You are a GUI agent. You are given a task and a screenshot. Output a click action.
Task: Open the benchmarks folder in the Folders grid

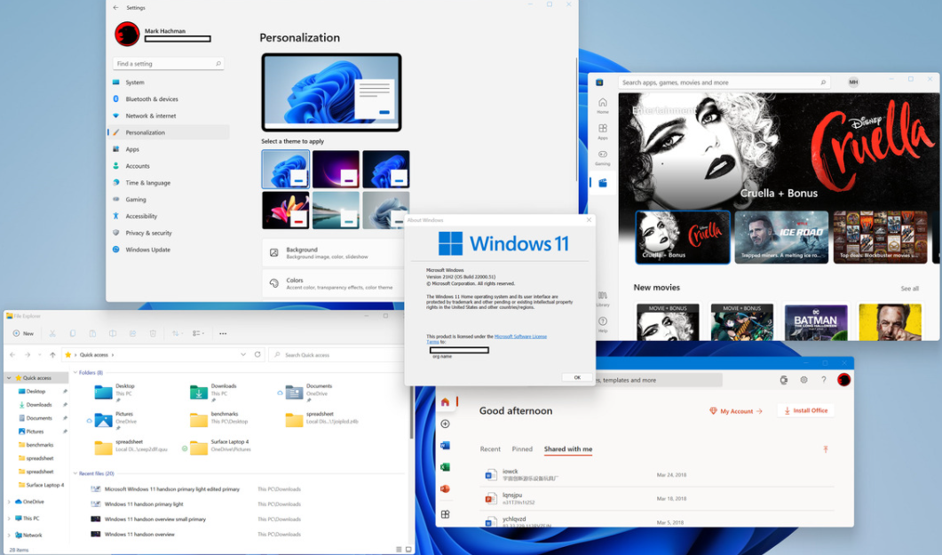(x=218, y=418)
